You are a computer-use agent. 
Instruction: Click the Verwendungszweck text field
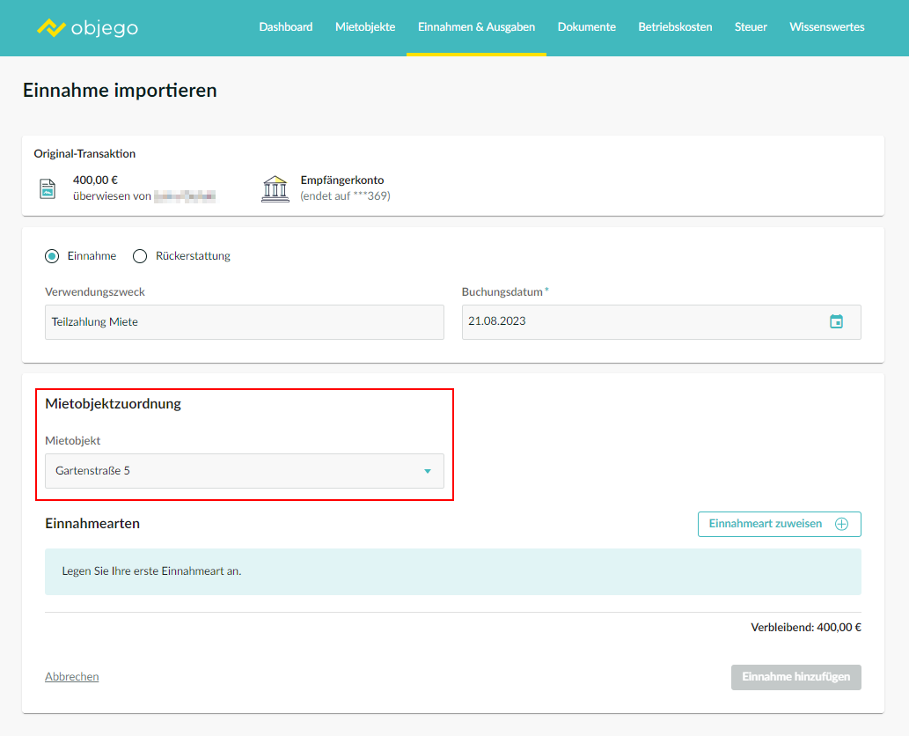pos(244,322)
